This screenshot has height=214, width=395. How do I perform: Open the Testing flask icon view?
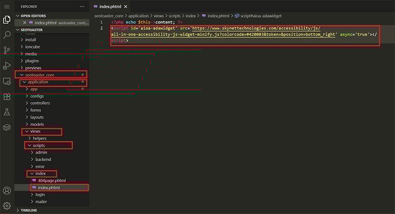click(7, 112)
